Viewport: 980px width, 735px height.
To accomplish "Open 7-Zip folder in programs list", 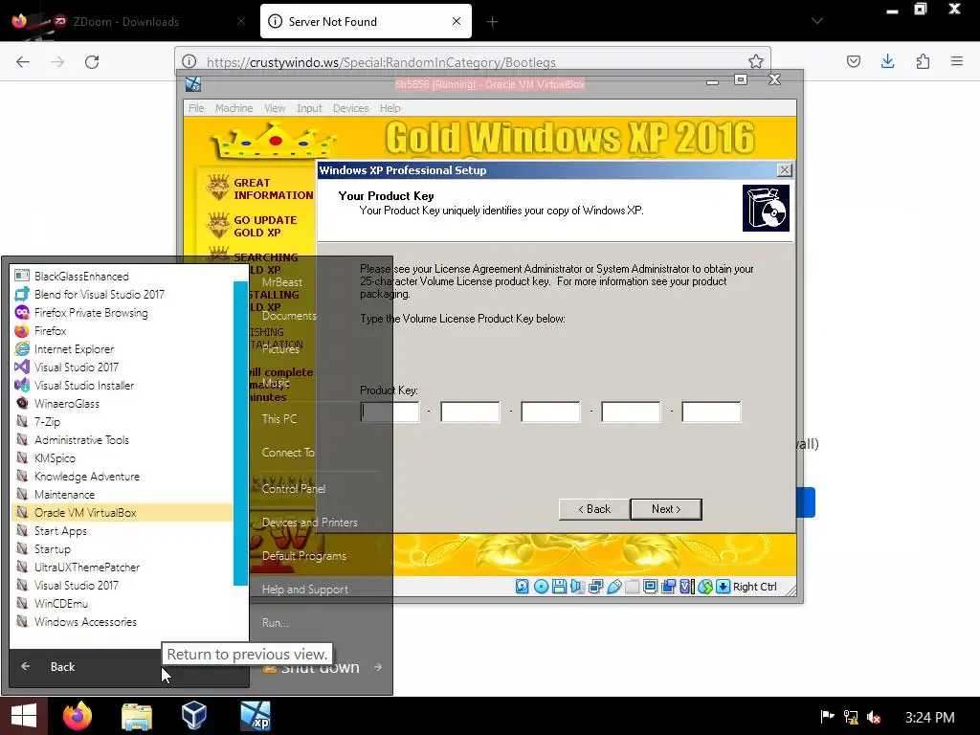I will (x=122, y=422).
